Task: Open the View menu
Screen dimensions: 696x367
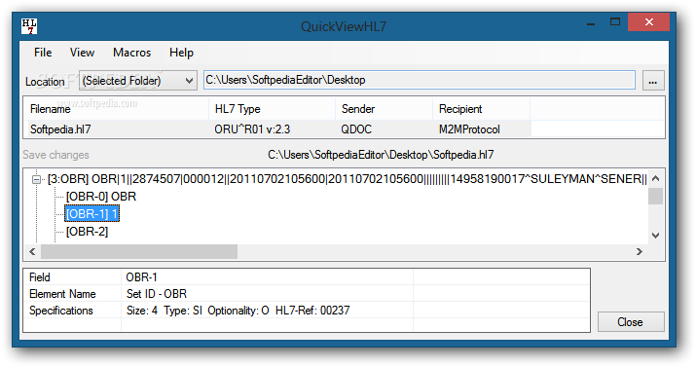Action: (x=82, y=53)
